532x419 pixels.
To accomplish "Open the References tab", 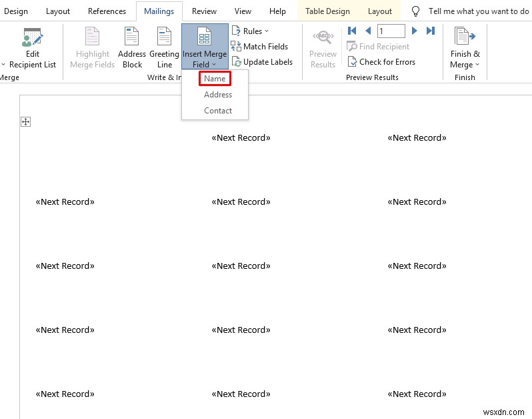I will click(x=107, y=11).
